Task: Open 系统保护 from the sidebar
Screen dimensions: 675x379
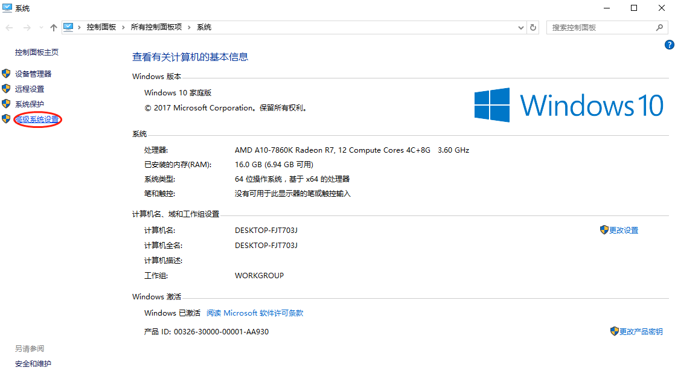Action: tap(29, 104)
